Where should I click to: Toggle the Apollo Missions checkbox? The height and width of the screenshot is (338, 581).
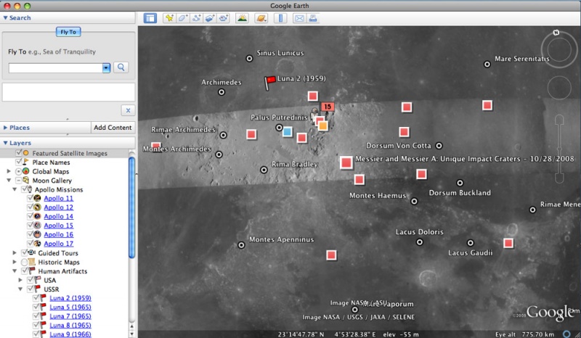(x=25, y=189)
